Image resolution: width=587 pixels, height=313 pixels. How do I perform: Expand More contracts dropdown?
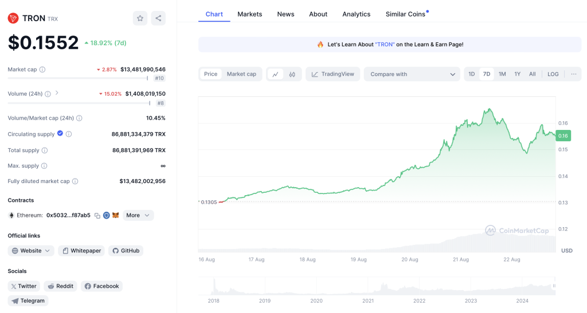(x=138, y=215)
